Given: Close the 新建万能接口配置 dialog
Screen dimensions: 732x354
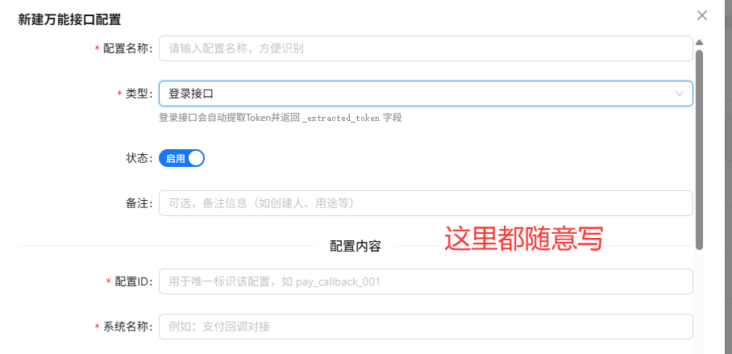Looking at the screenshot, I should click(702, 15).
